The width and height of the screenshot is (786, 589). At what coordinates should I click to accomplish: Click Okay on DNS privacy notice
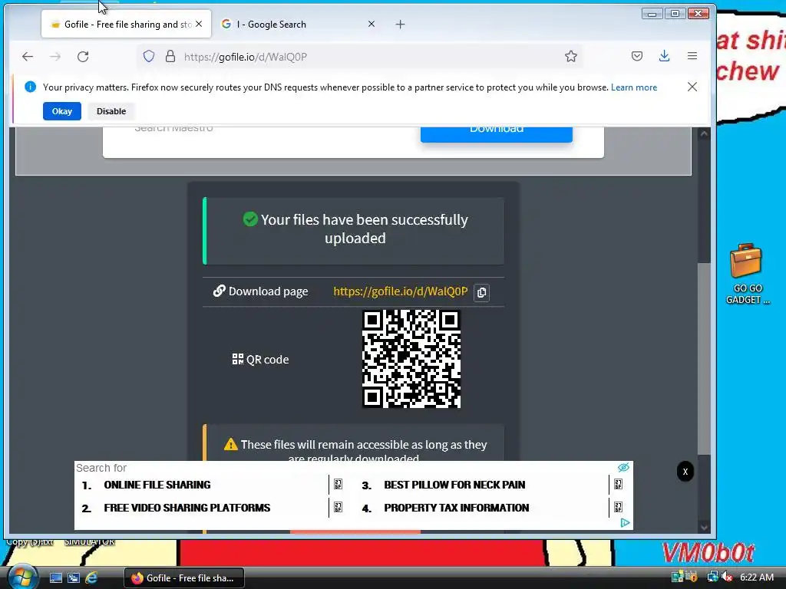[x=62, y=111]
